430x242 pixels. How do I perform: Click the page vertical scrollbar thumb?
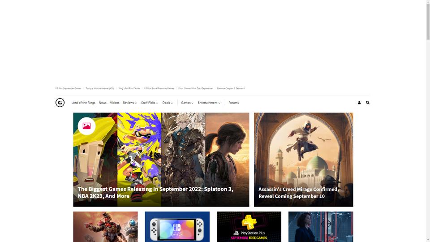[428, 22]
